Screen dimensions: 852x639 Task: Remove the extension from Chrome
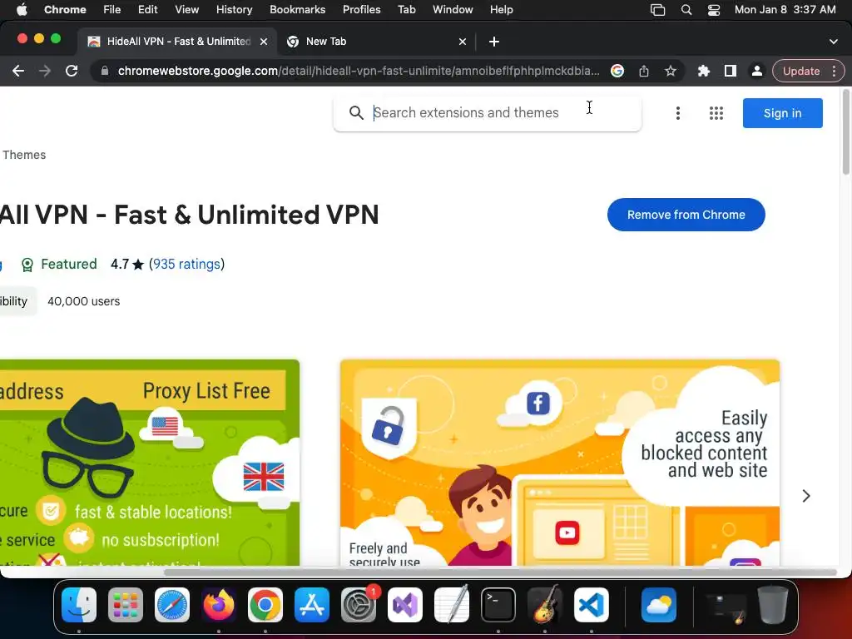tap(686, 215)
